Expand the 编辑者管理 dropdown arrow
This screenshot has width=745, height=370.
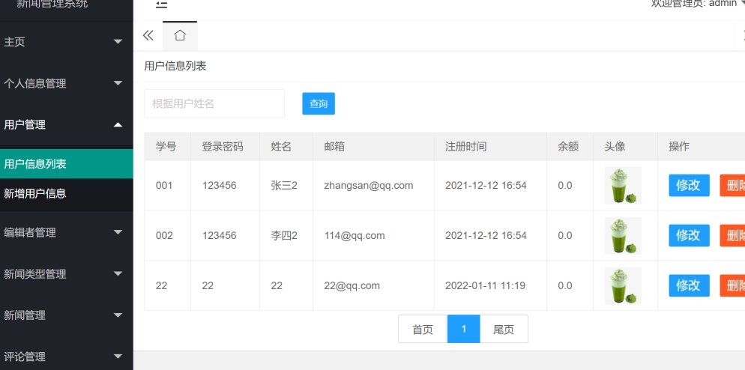pyautogui.click(x=118, y=232)
